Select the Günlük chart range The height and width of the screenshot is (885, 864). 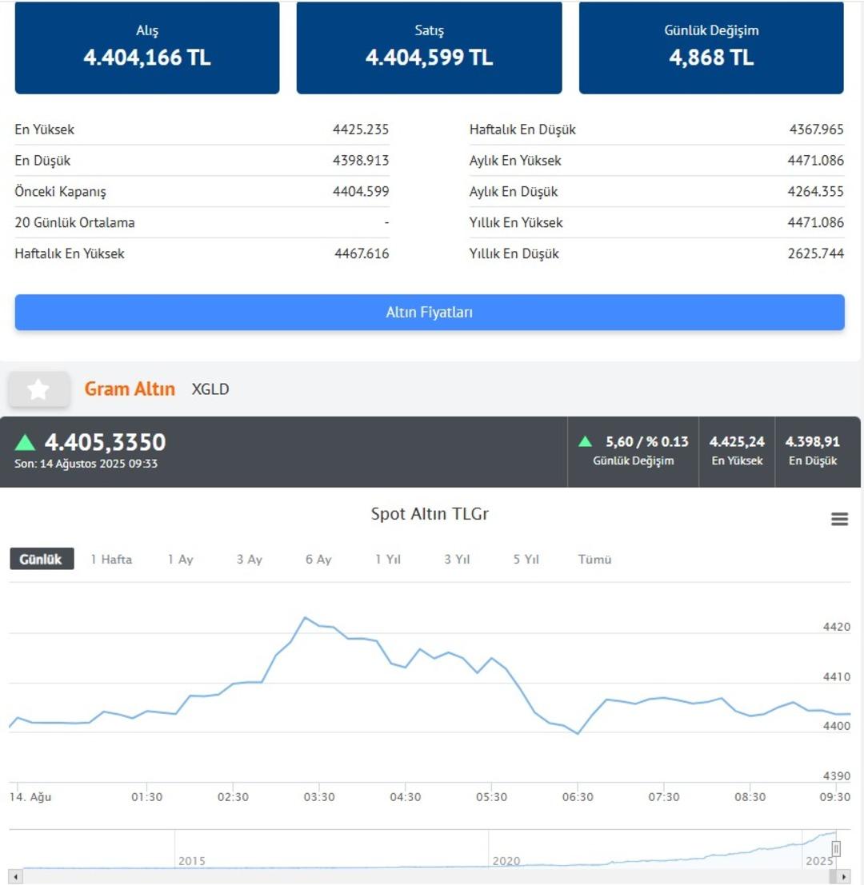[x=42, y=559]
